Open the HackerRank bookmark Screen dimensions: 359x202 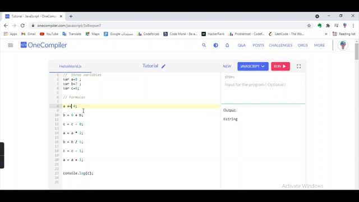pyautogui.click(x=213, y=34)
